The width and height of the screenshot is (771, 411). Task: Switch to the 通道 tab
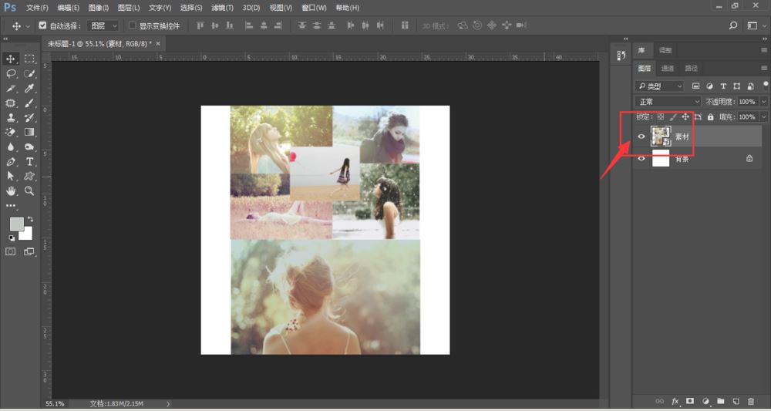pyautogui.click(x=667, y=69)
